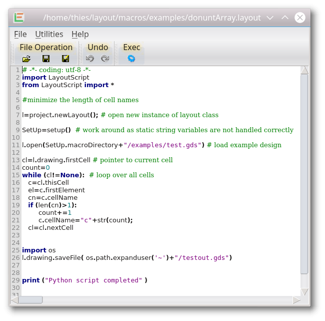Click the "if (len(cn)>1):" line
This screenshot has width=325, height=321.
point(52,205)
